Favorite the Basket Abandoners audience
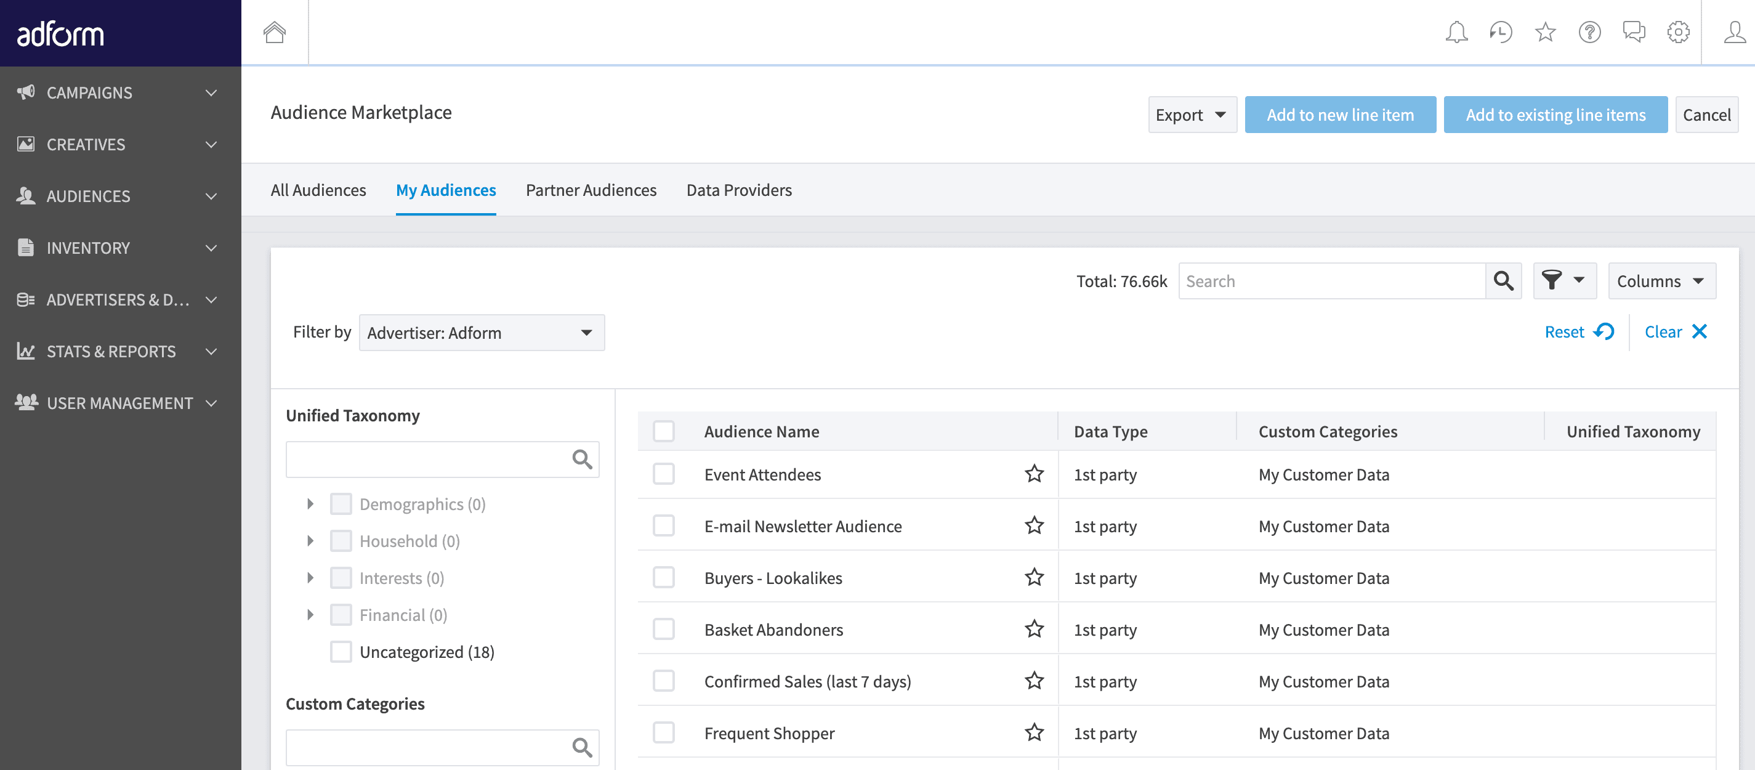 (1033, 629)
